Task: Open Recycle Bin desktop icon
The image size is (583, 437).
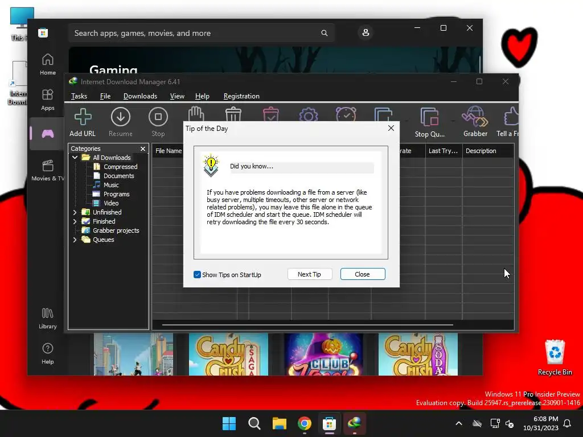Action: 555,357
